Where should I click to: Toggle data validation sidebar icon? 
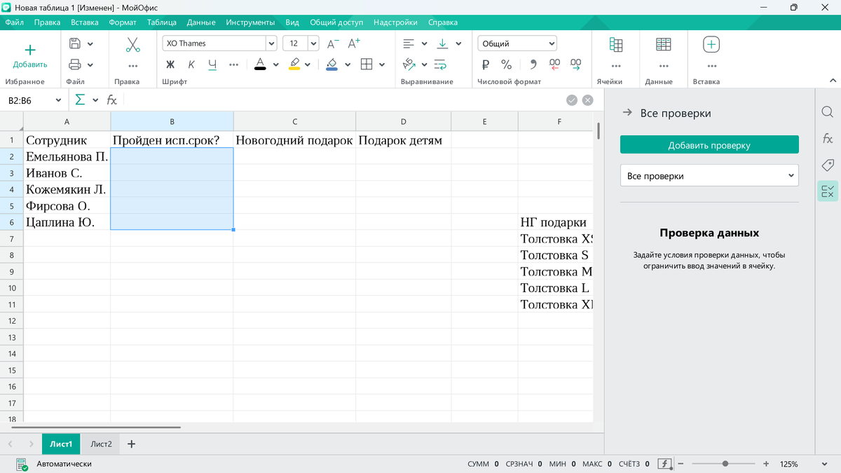click(828, 191)
